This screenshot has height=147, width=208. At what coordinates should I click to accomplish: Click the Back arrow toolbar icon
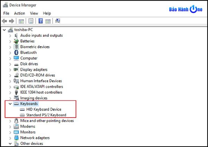pyautogui.click(x=5, y=21)
